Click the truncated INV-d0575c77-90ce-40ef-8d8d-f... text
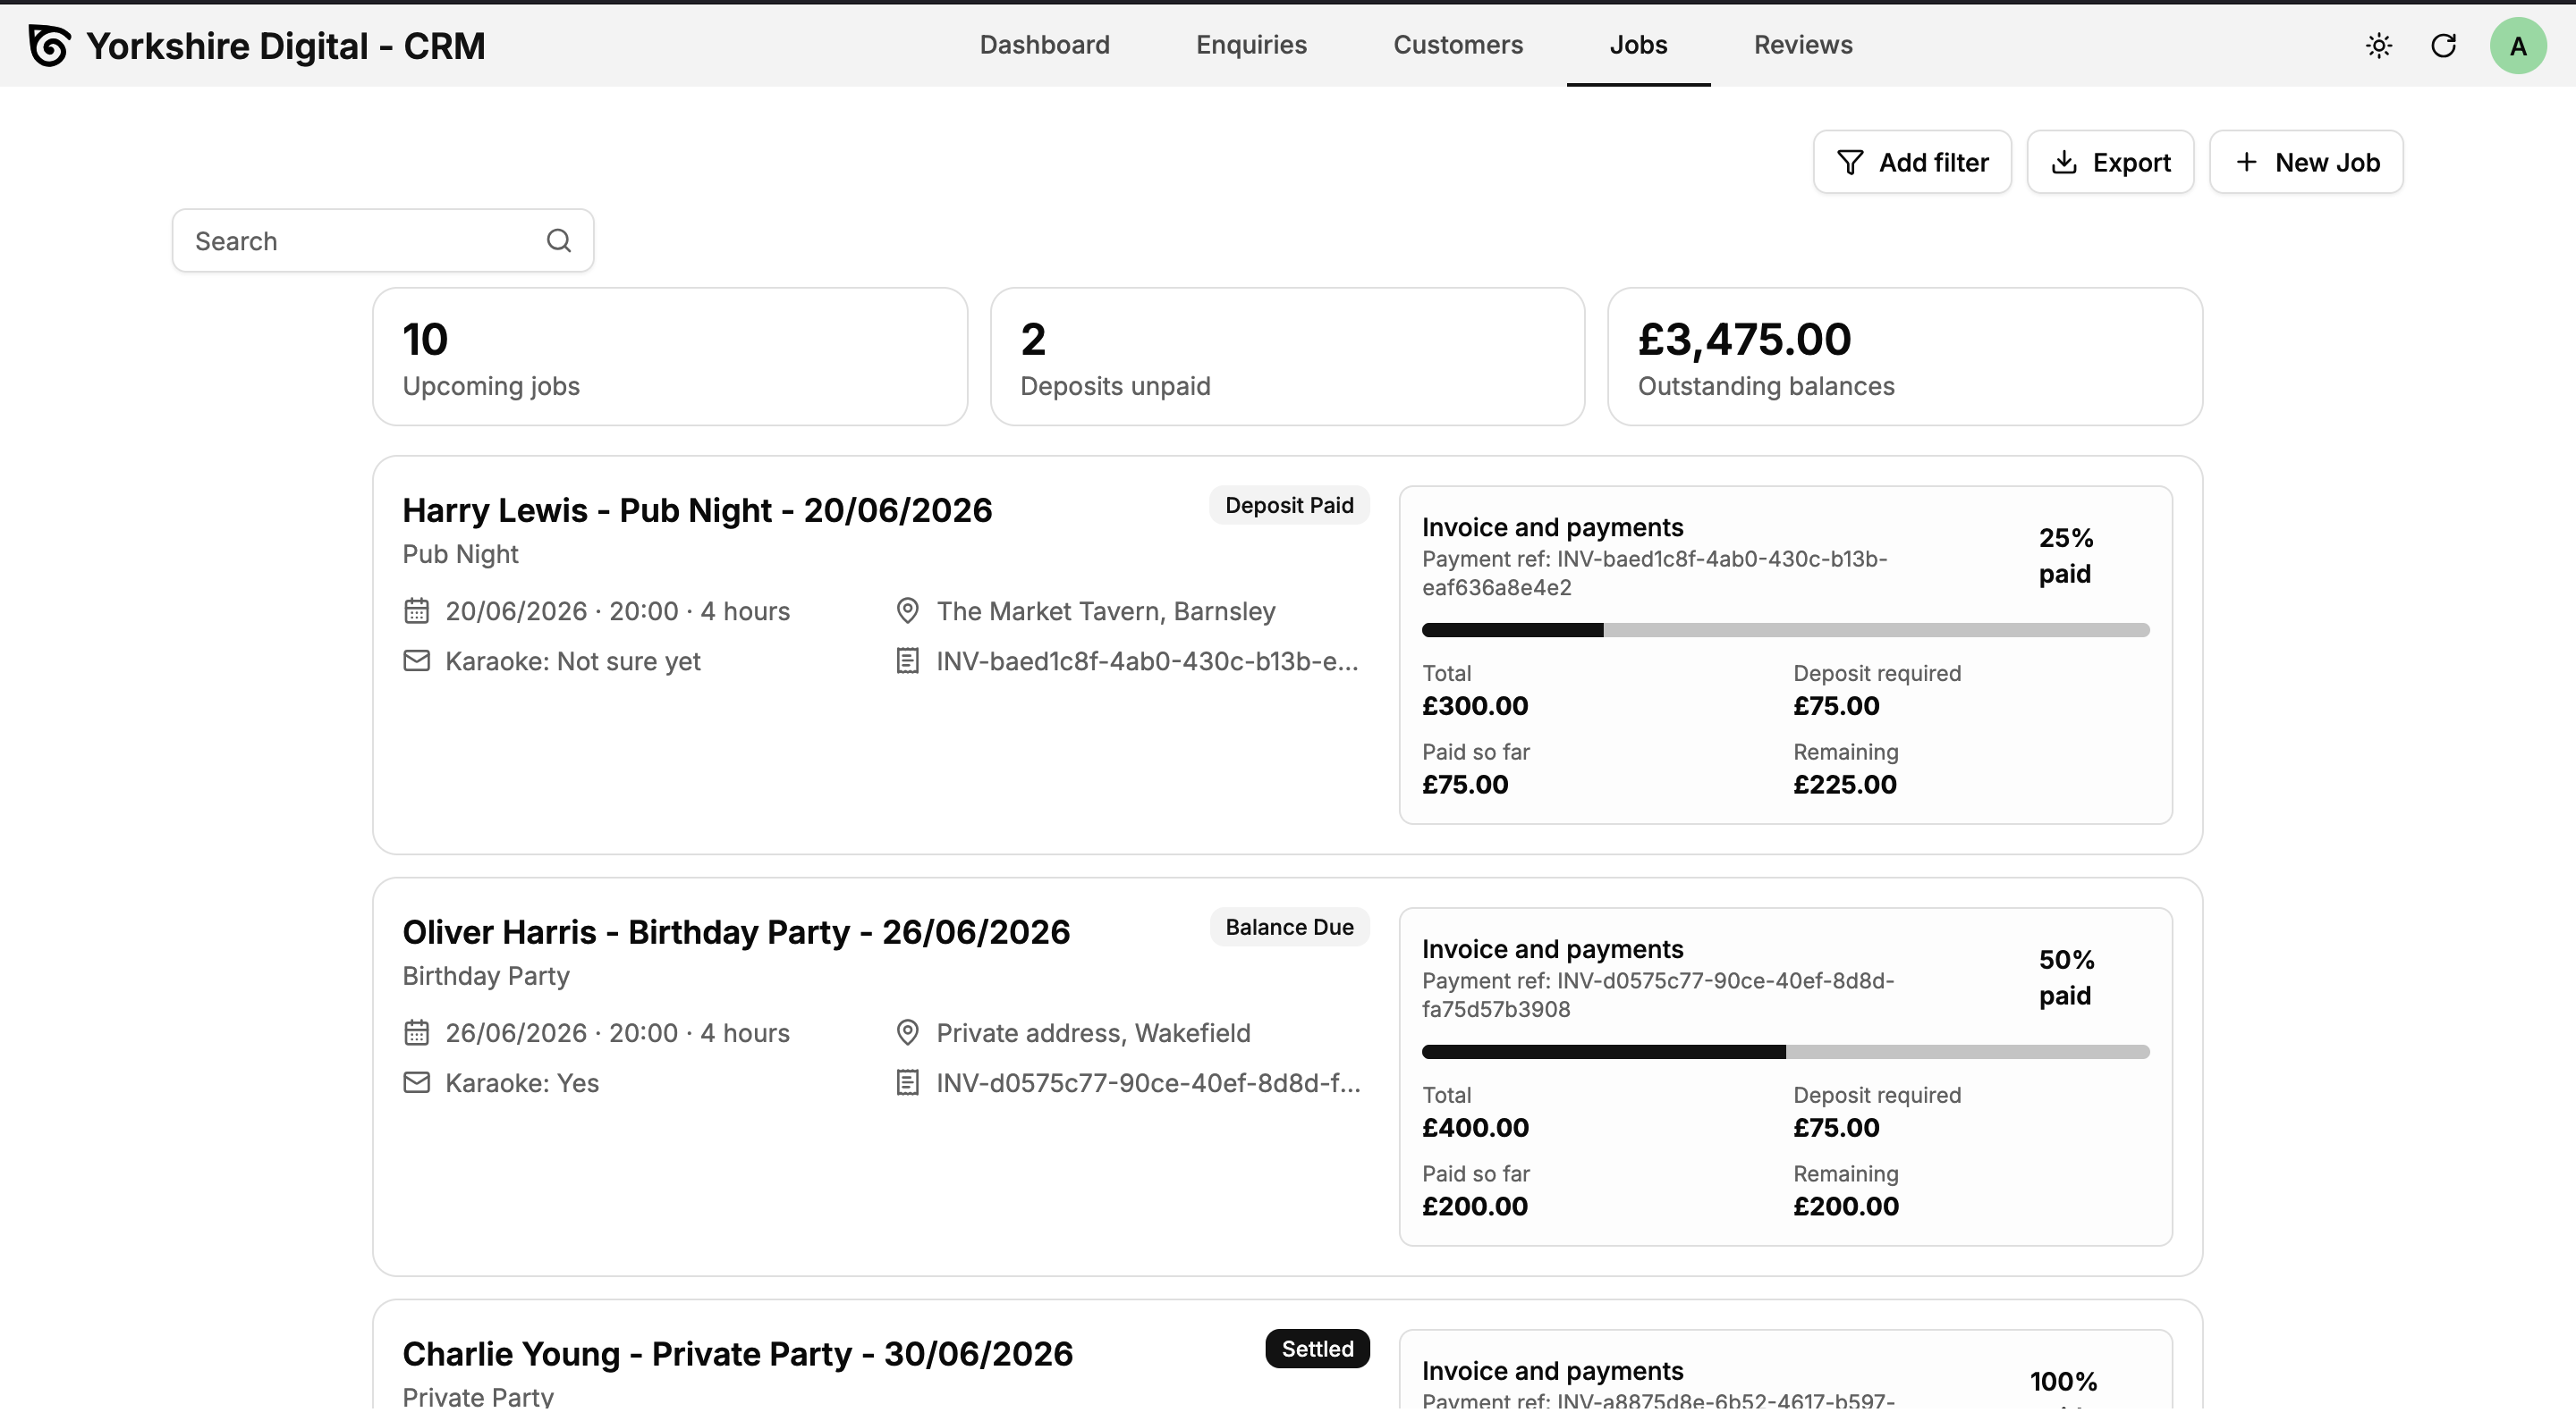The width and height of the screenshot is (2576, 1421). [1148, 1082]
